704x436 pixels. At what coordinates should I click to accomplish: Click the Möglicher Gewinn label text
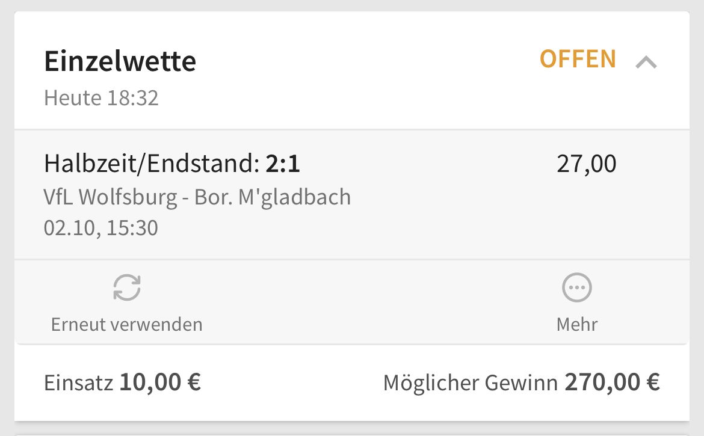click(470, 383)
